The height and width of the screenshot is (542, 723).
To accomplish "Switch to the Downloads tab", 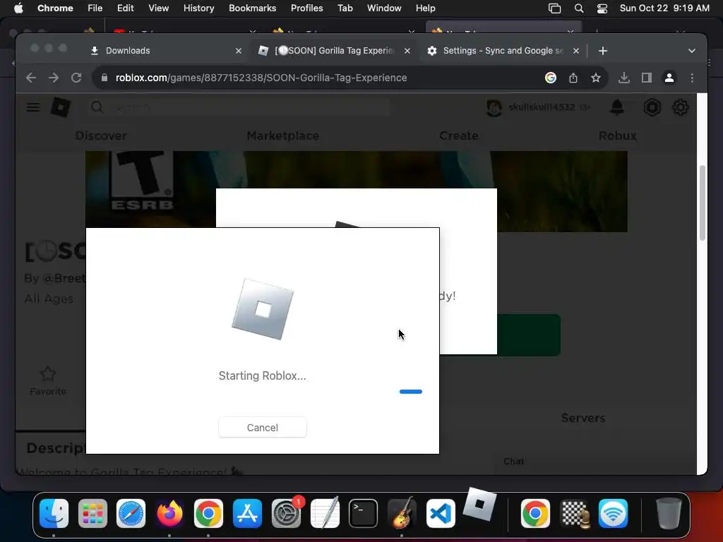I will (167, 51).
